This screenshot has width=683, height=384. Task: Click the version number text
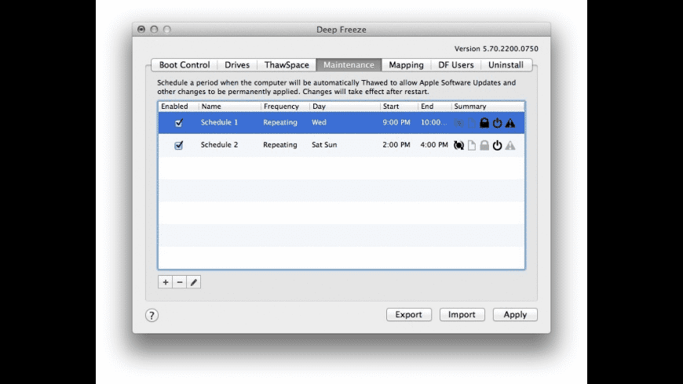[x=496, y=49]
